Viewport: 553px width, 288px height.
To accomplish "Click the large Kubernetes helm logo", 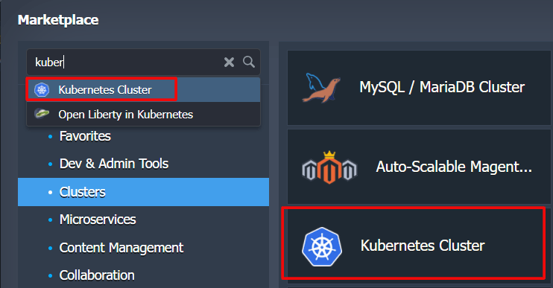I will (322, 246).
